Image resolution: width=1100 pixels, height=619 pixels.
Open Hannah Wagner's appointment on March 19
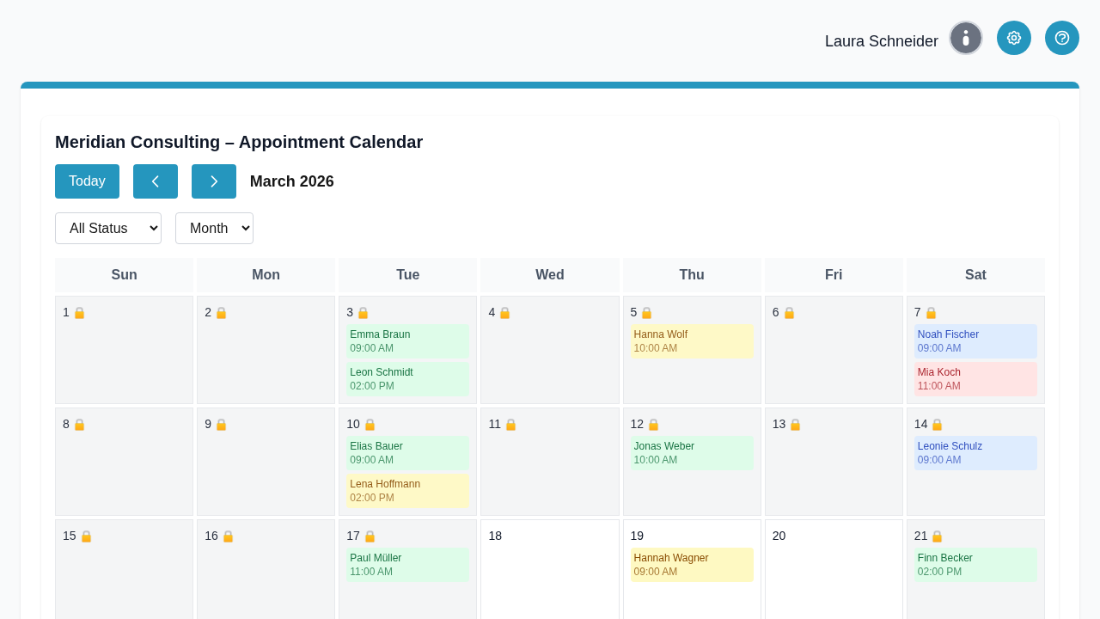click(x=692, y=564)
